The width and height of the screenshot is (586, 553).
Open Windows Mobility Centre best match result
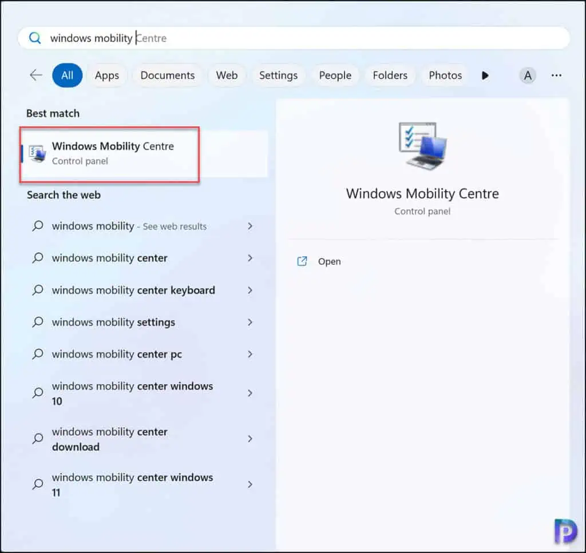point(144,154)
